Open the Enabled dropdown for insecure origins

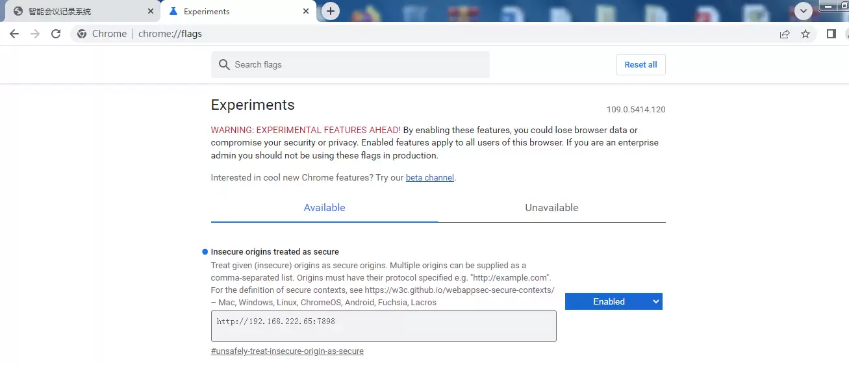click(614, 301)
